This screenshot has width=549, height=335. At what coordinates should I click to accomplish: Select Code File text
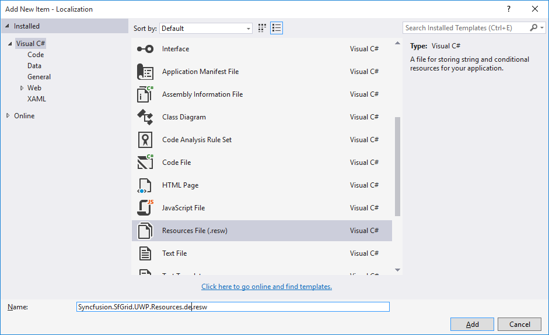(176, 163)
